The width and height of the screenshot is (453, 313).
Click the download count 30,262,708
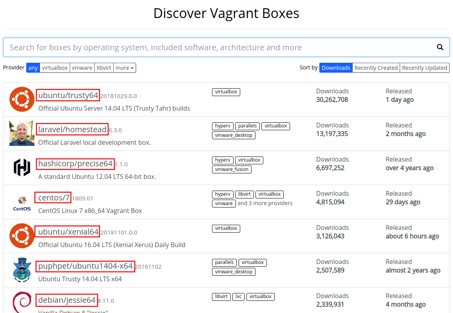(332, 100)
